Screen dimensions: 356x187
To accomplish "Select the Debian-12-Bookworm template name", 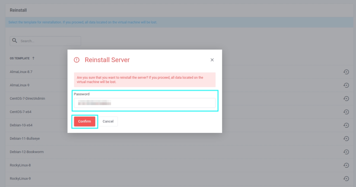I will tap(27, 152).
